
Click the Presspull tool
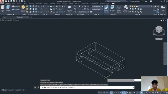[x=16, y=9]
